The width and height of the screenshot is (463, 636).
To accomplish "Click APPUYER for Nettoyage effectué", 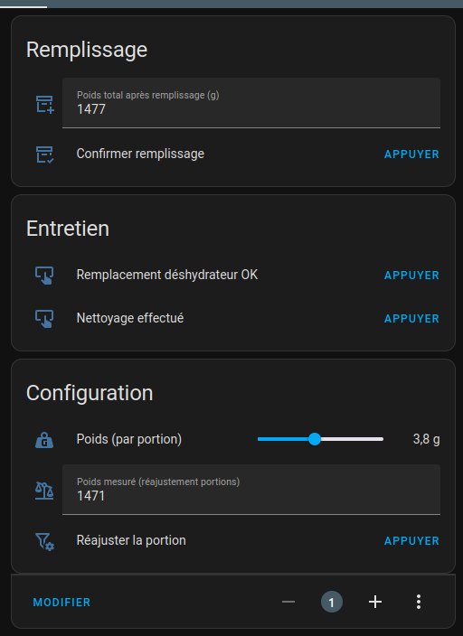I will [411, 318].
